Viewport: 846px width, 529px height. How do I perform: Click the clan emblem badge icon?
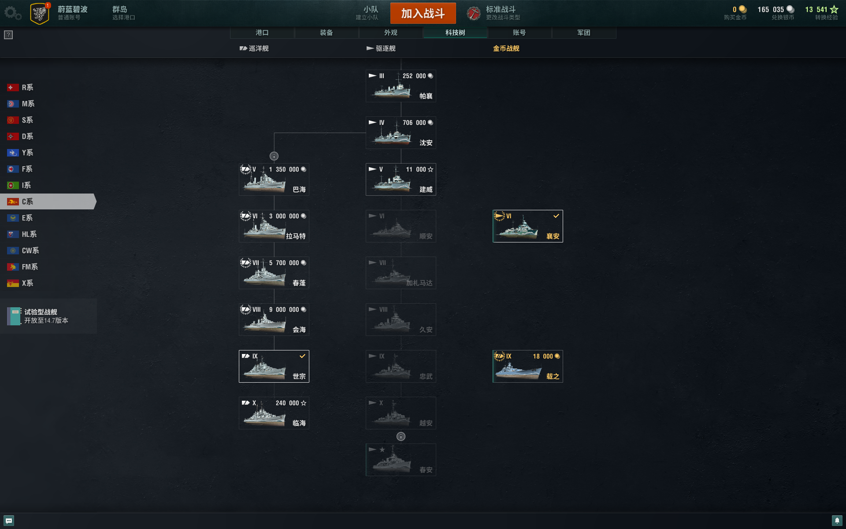coord(39,13)
